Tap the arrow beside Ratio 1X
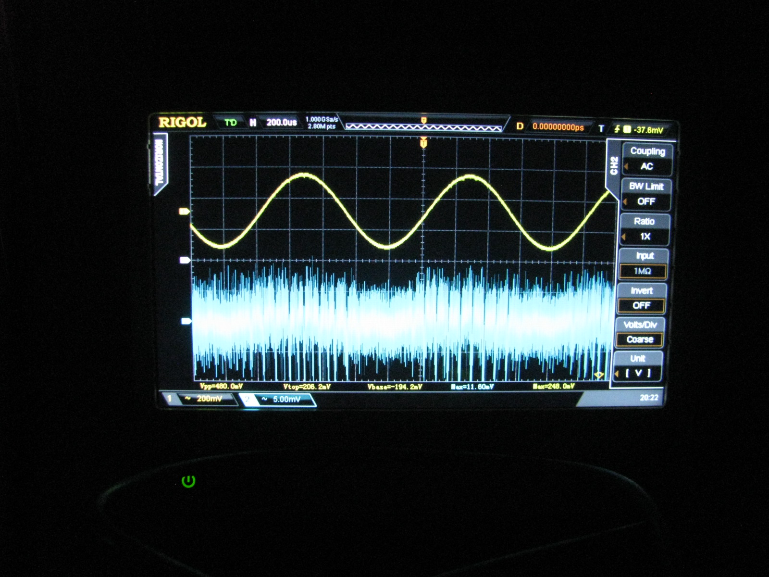The width and height of the screenshot is (769, 577). pos(623,237)
